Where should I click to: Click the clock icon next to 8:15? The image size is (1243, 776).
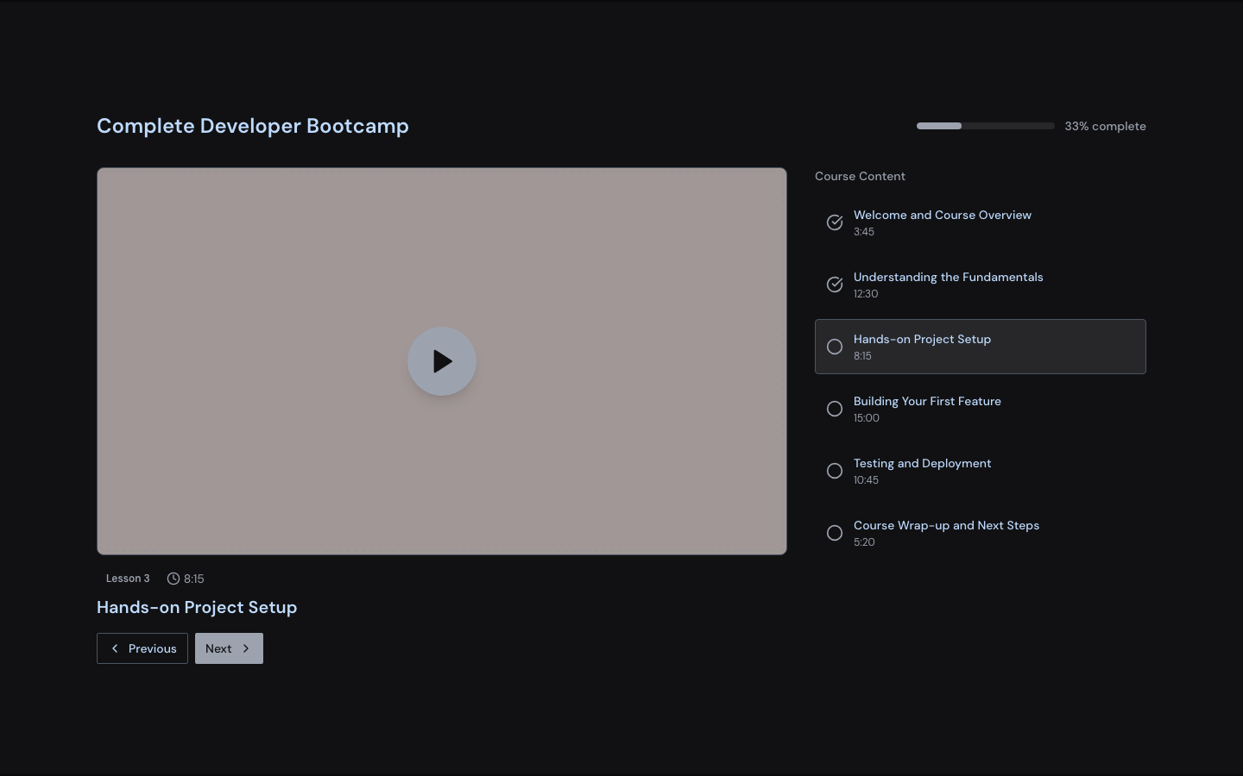point(174,579)
